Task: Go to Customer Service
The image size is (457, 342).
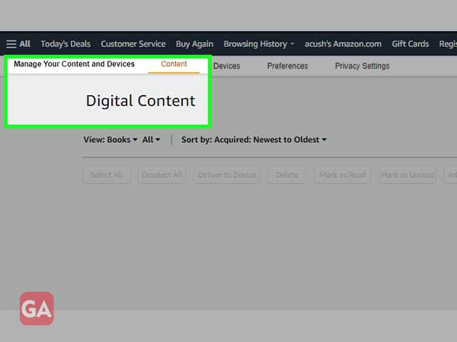Action: pyautogui.click(x=133, y=44)
